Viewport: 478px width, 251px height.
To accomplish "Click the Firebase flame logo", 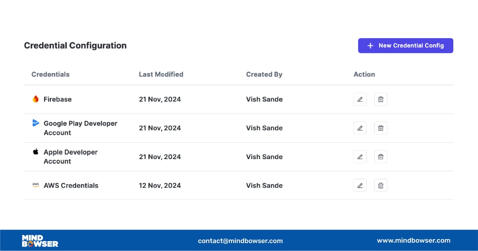I will pos(35,99).
